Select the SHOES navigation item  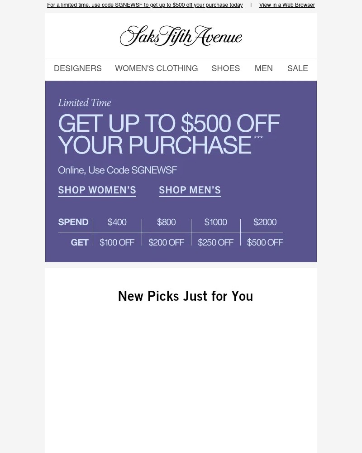click(x=225, y=68)
